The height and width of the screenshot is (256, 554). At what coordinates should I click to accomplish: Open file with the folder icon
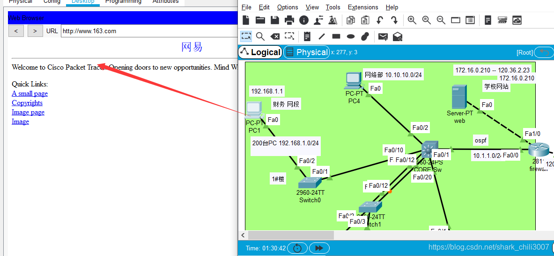260,20
